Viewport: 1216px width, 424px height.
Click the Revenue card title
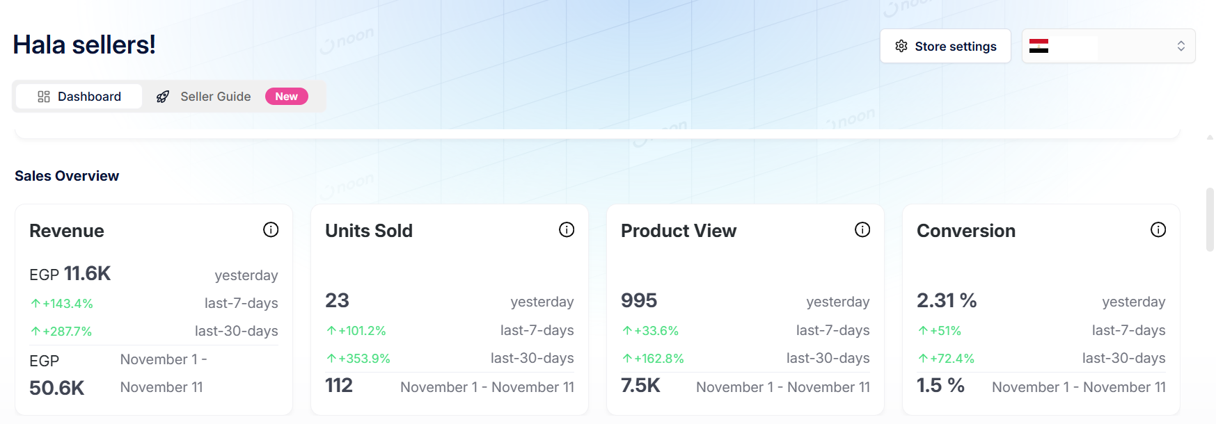point(67,231)
